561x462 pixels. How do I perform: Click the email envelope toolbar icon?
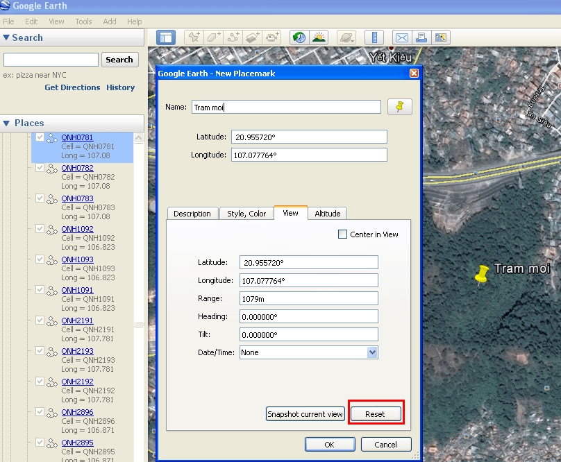click(x=401, y=37)
